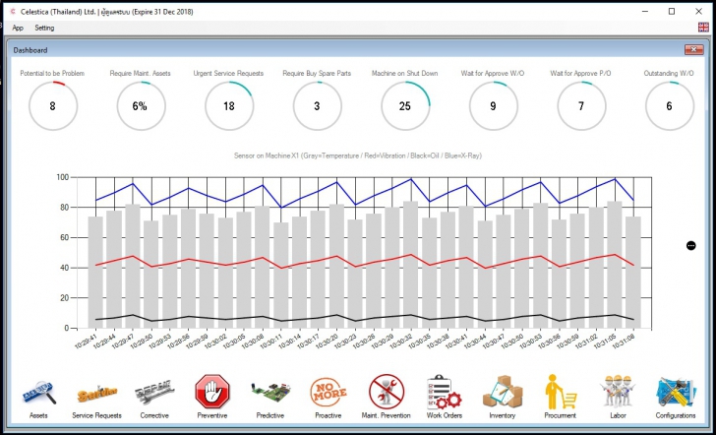The image size is (716, 435).
Task: Maximize the Celestica application window
Action: click(672, 12)
